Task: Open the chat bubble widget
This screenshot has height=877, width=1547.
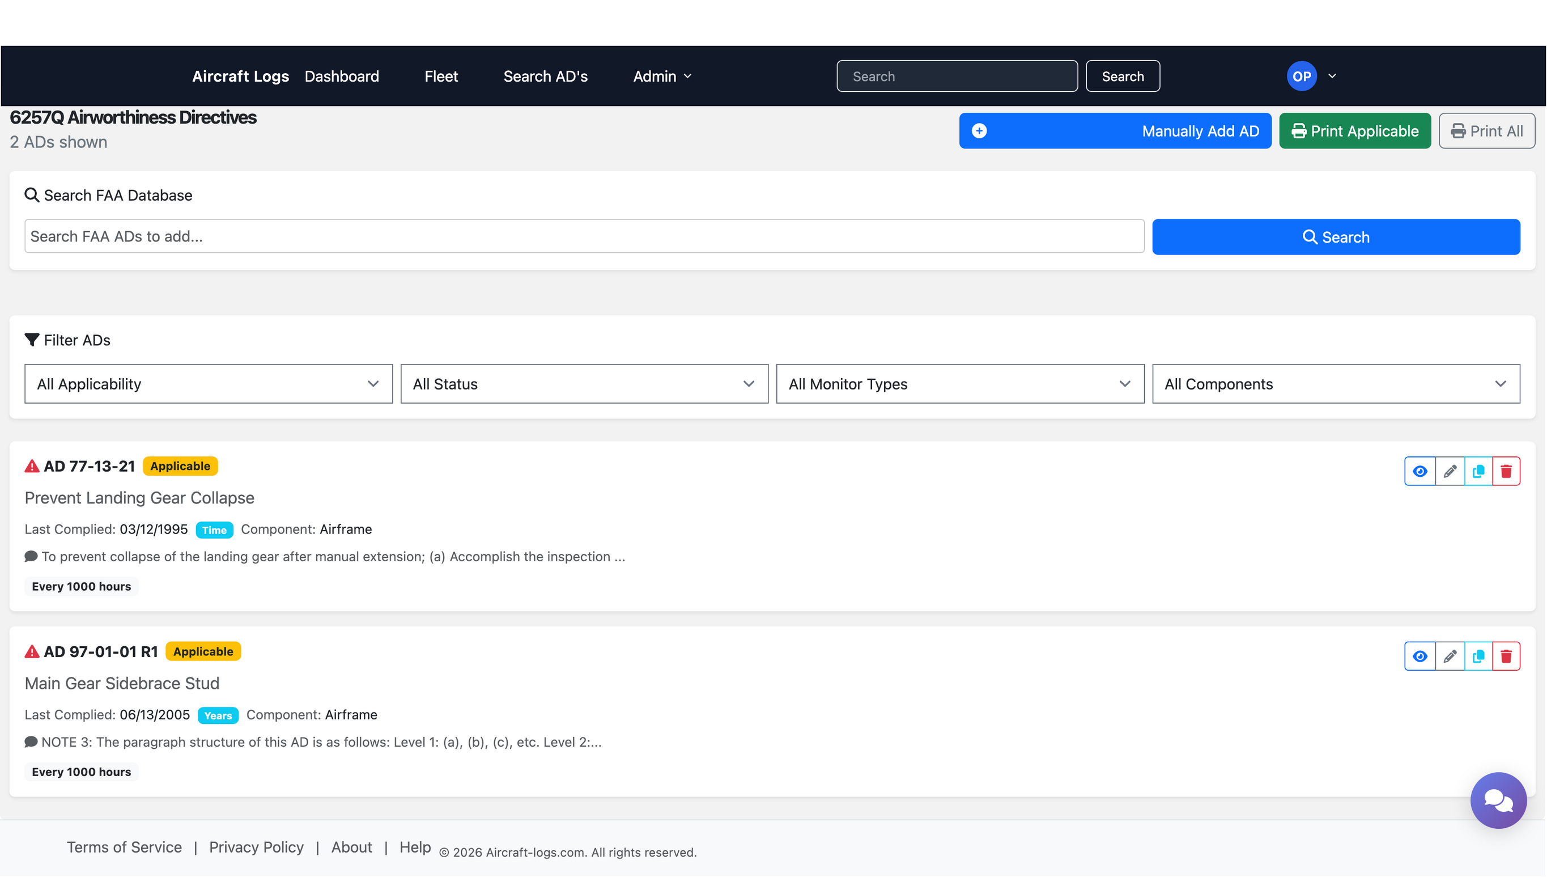Action: [1498, 800]
